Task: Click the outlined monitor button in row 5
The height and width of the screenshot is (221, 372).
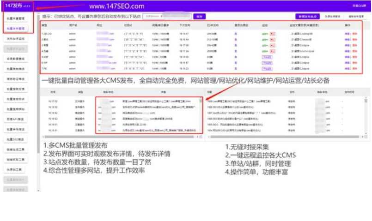Action: tap(267, 57)
